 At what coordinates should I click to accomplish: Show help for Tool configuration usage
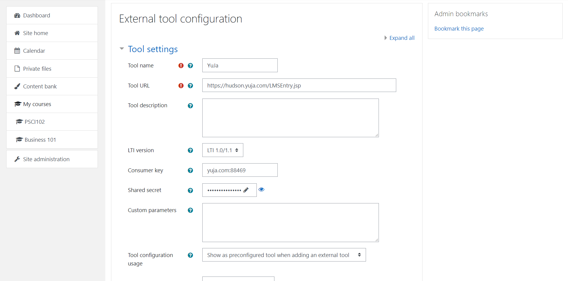point(190,255)
